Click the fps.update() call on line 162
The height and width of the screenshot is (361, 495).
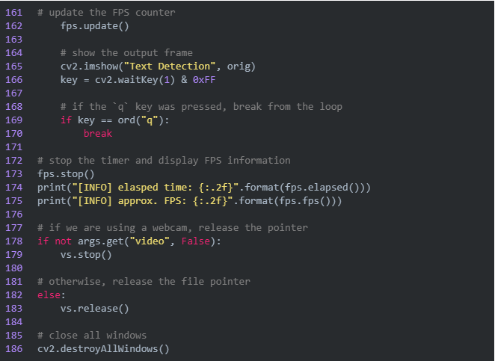tap(95, 25)
